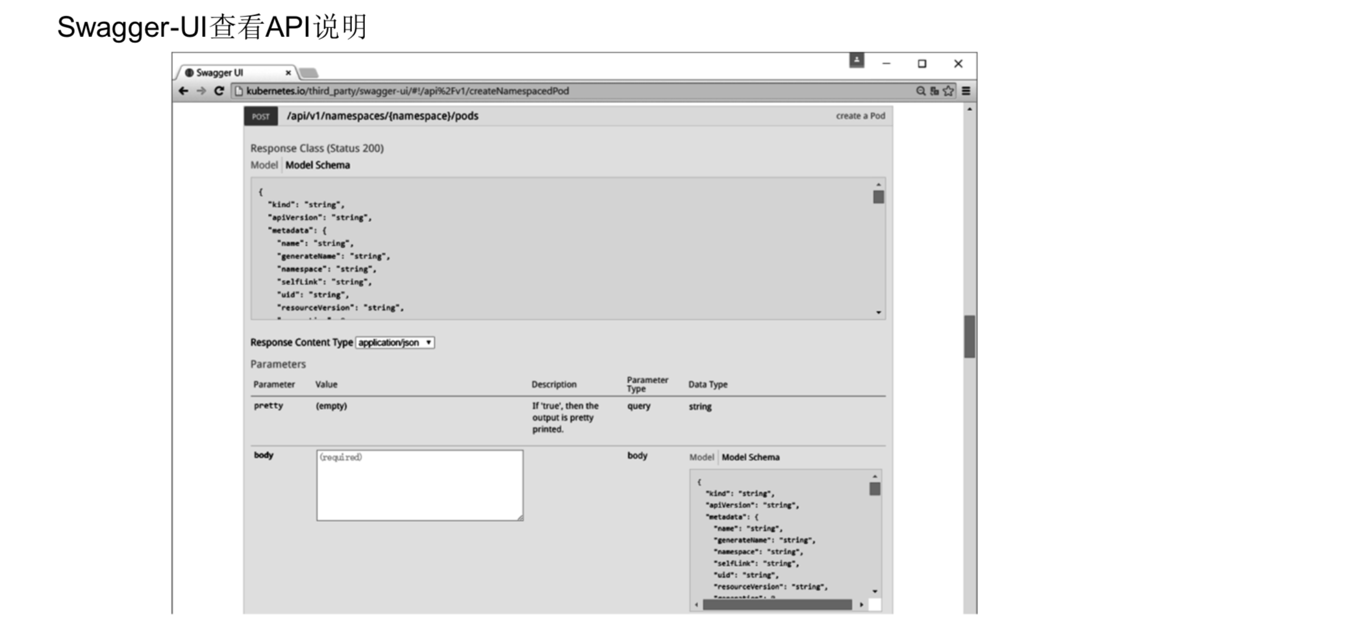
Task: Click 'Response Class (Status 200)' heading
Action: 317,148
